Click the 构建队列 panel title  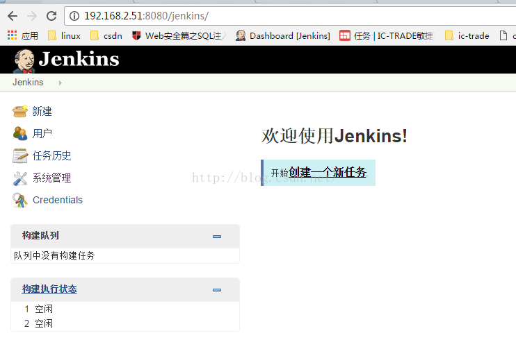40,235
